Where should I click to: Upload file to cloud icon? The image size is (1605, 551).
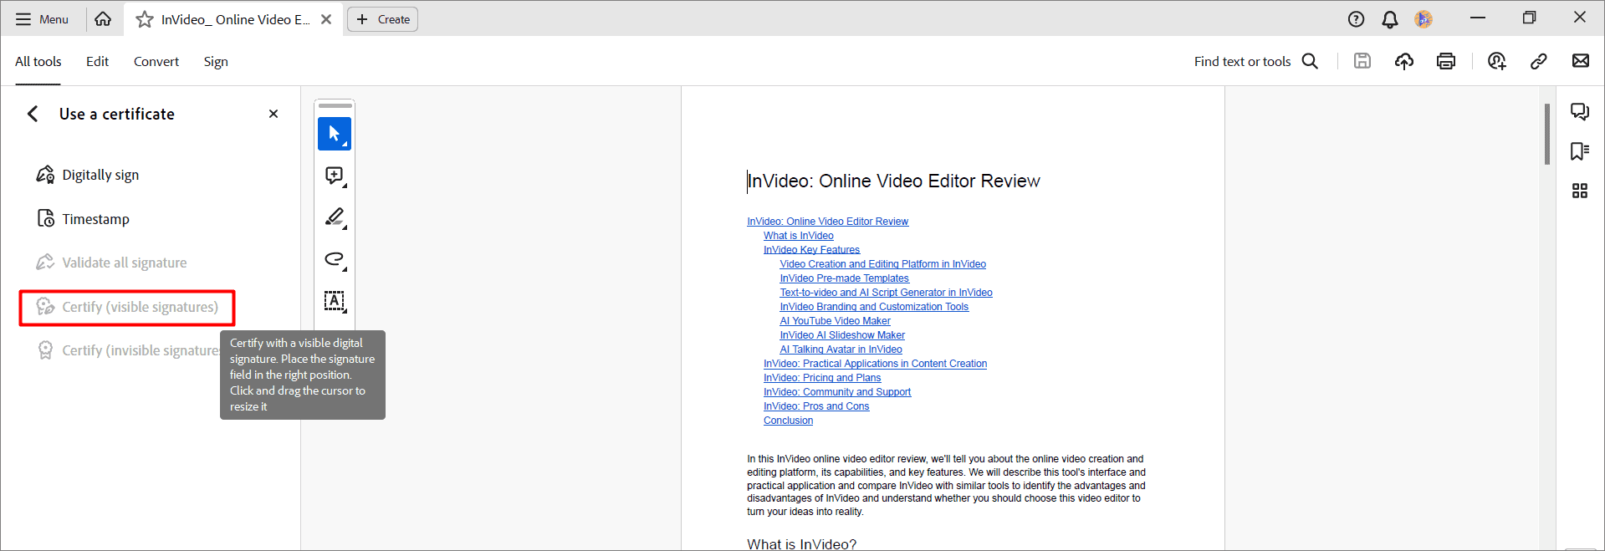(1404, 61)
